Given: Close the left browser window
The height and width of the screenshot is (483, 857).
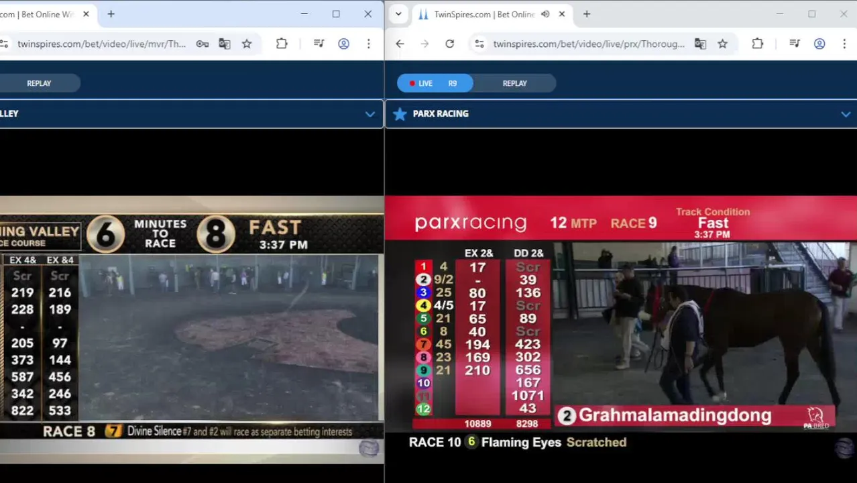Looking at the screenshot, I should coord(367,14).
